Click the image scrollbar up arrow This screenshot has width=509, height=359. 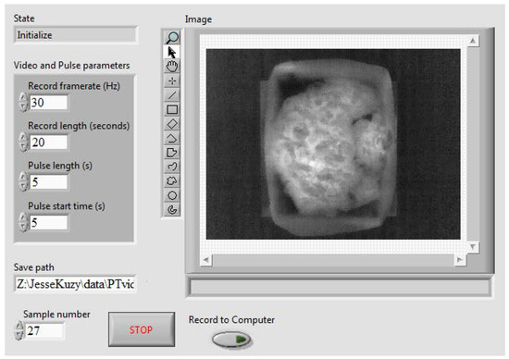point(473,41)
